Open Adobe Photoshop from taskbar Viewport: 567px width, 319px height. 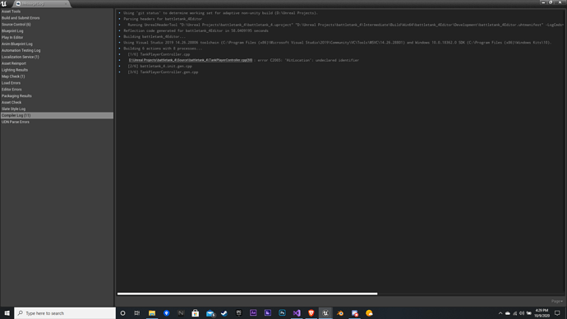click(282, 313)
